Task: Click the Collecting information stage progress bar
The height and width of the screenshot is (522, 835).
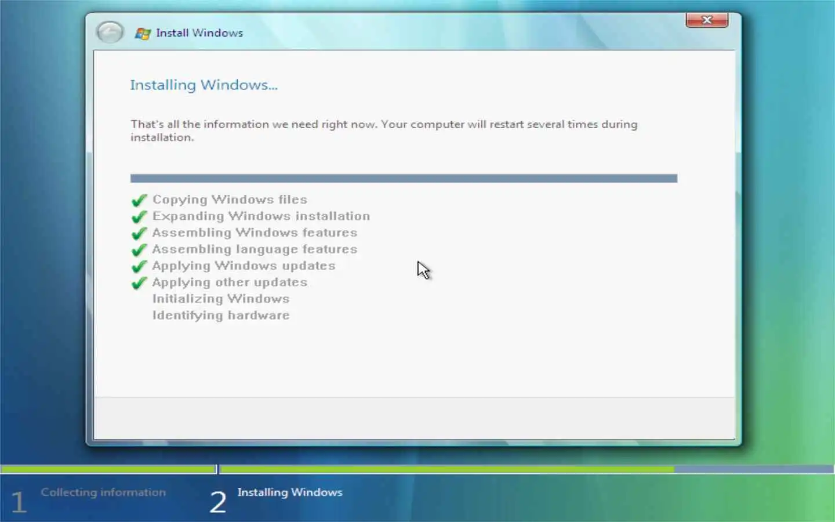Action: coord(108,469)
